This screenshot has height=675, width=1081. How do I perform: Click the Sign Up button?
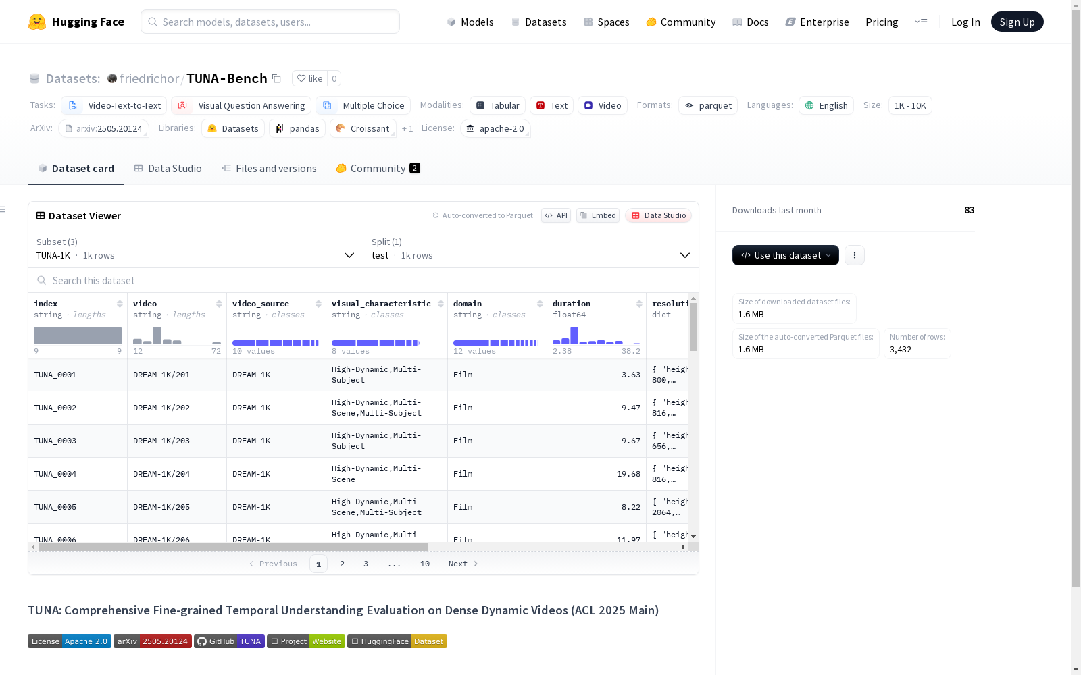click(x=1017, y=22)
